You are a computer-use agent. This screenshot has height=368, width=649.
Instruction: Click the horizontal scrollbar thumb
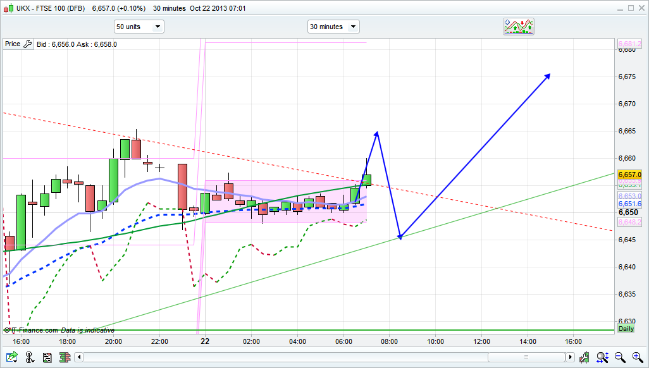tap(526, 358)
